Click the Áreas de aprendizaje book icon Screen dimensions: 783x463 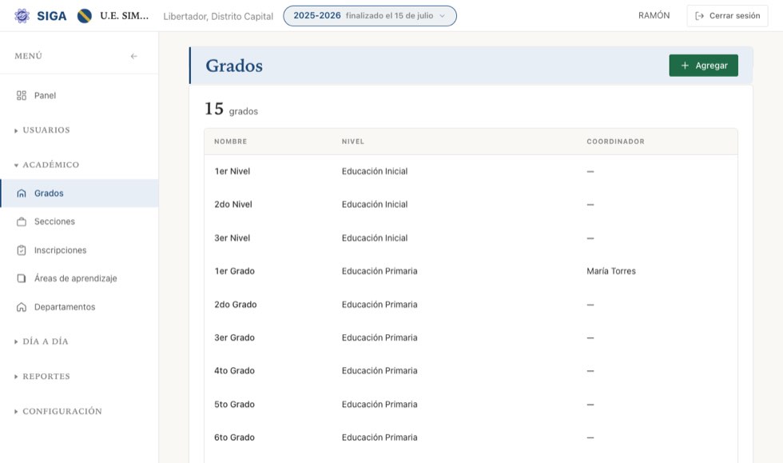click(x=22, y=278)
